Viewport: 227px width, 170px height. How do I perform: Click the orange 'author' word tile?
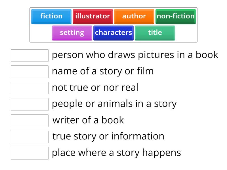[134, 16]
